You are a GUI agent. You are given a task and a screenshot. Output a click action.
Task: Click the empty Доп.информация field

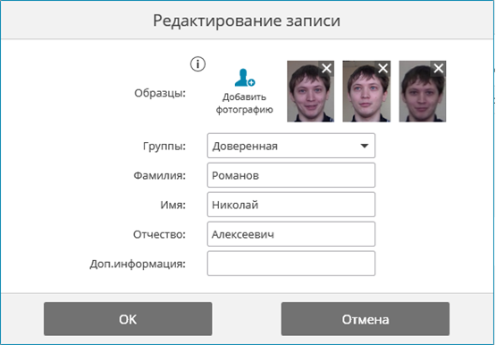click(x=291, y=264)
